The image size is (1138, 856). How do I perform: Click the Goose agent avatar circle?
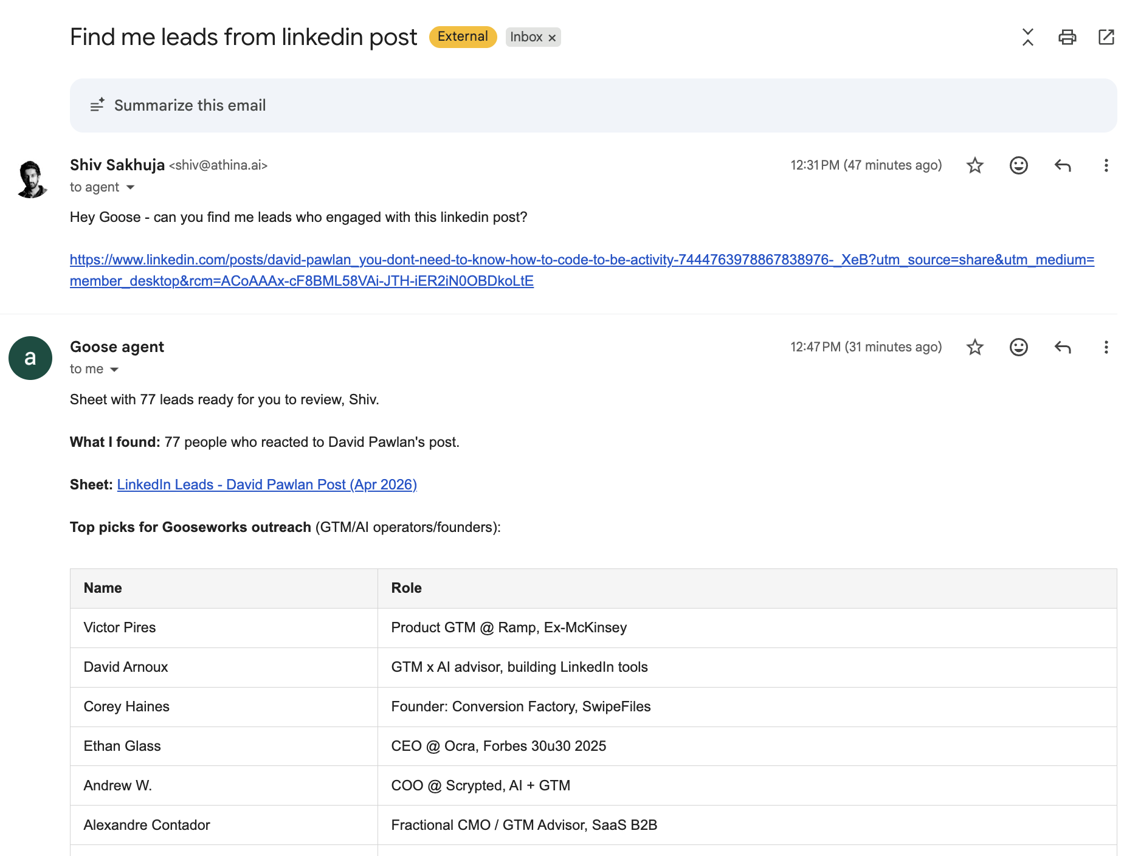[x=30, y=358]
